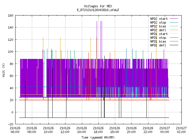The height and width of the screenshot is (140, 187).
Task: Click the light blue NPD2 bias legend line
Action: 174,26
